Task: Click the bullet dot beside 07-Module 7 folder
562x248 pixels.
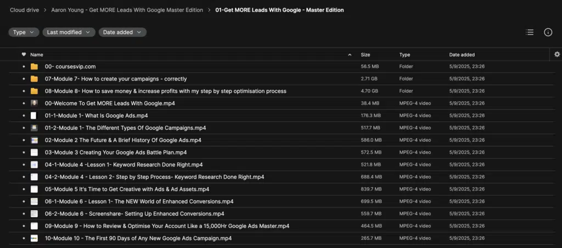Action: click(24, 79)
